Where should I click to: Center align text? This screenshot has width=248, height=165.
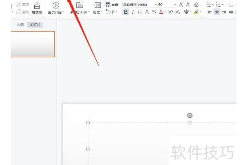(217, 12)
